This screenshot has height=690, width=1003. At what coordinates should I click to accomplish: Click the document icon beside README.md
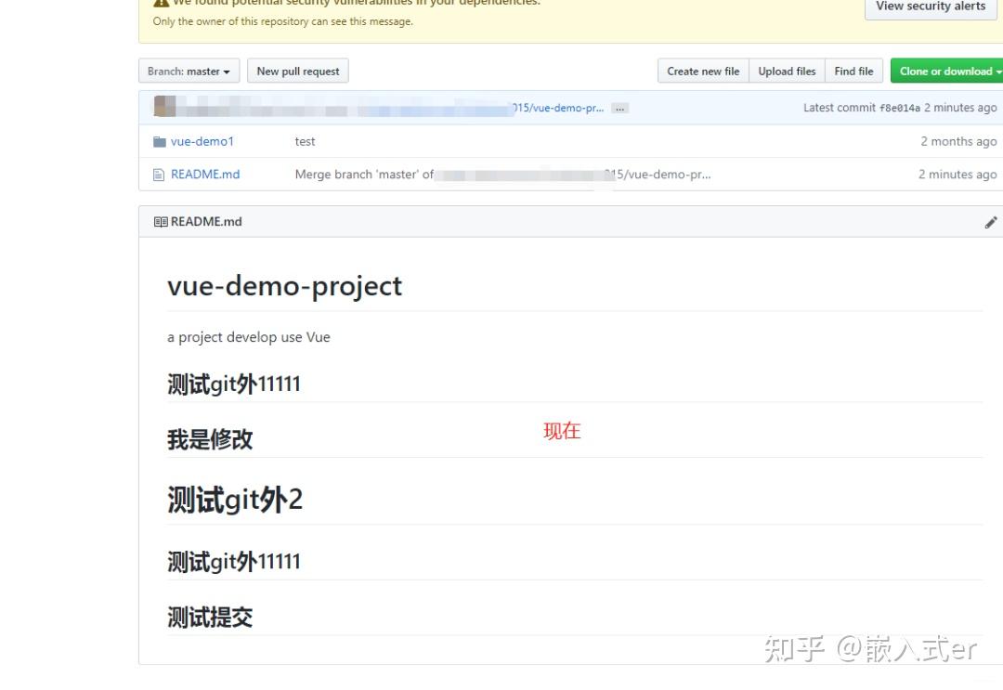pos(160,174)
